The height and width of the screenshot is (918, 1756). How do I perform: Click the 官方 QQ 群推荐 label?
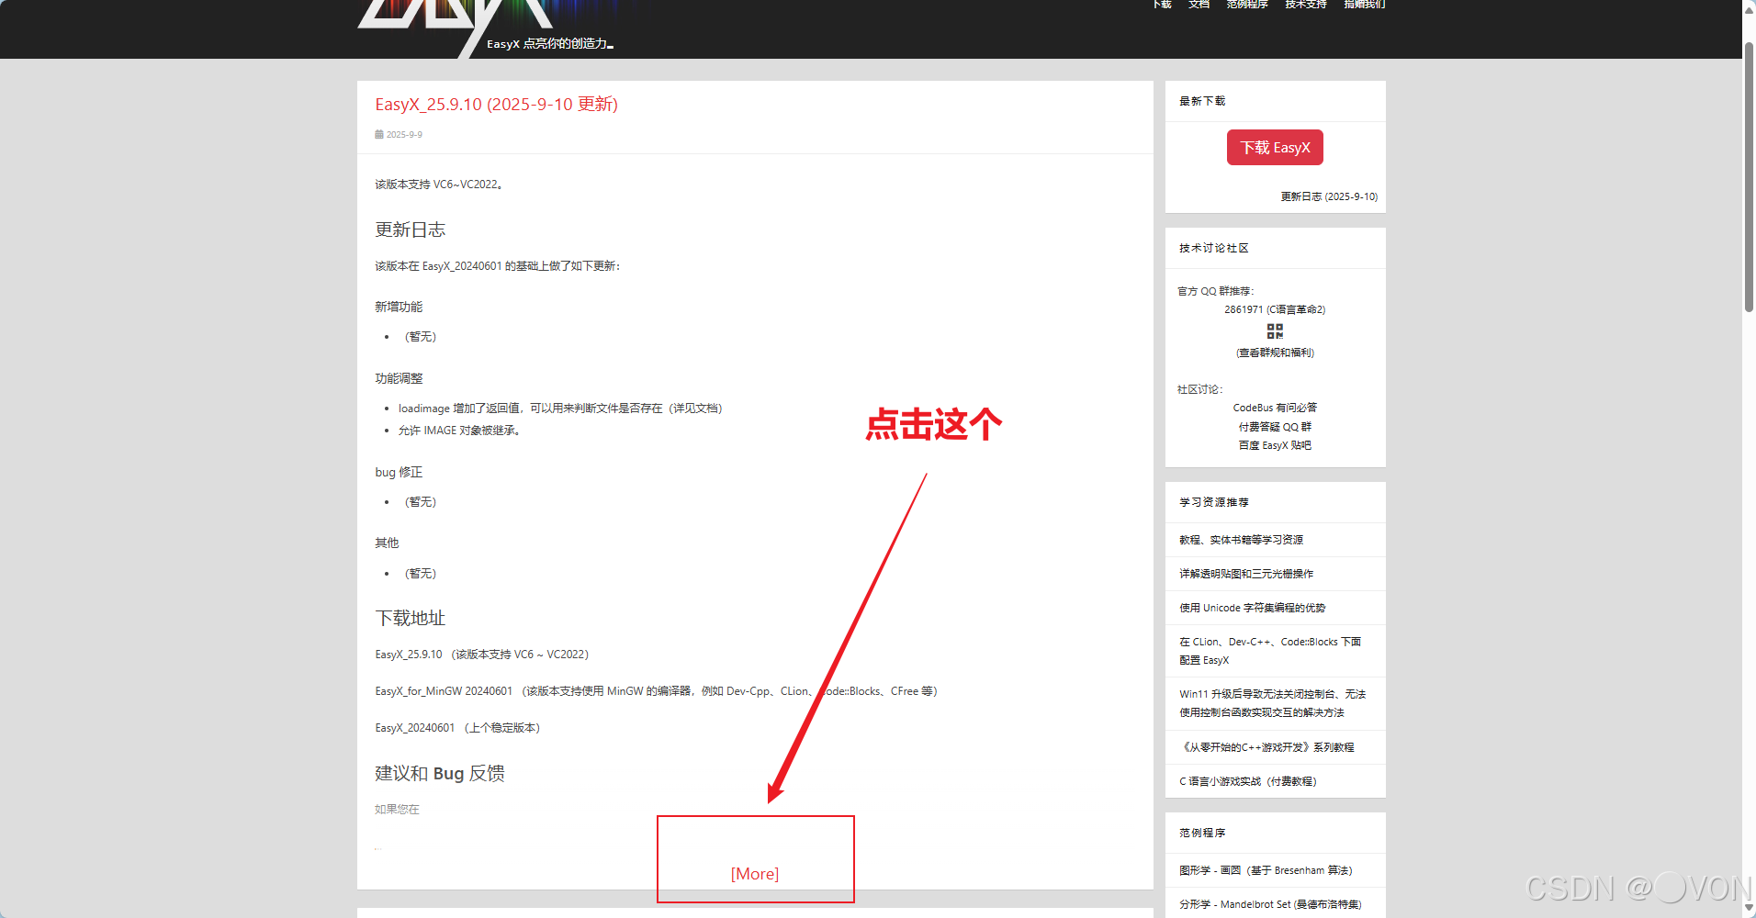(x=1215, y=291)
